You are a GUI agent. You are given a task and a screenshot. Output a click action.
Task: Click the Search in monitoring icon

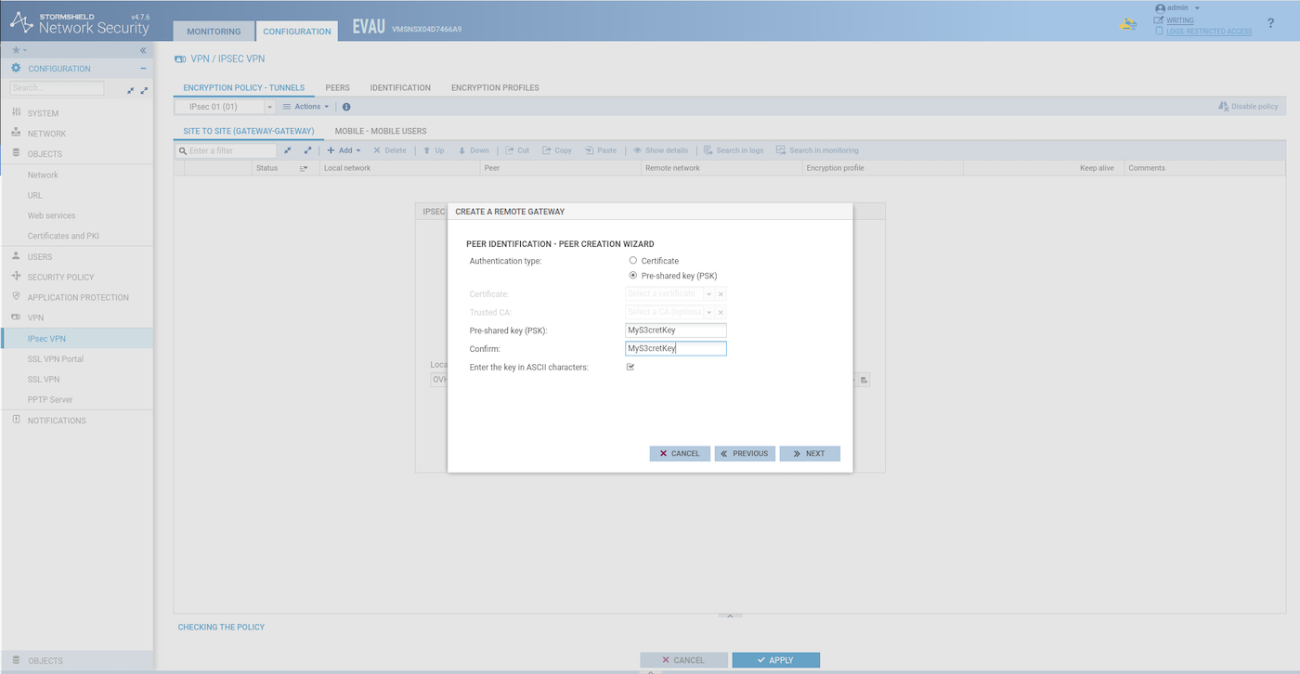781,150
